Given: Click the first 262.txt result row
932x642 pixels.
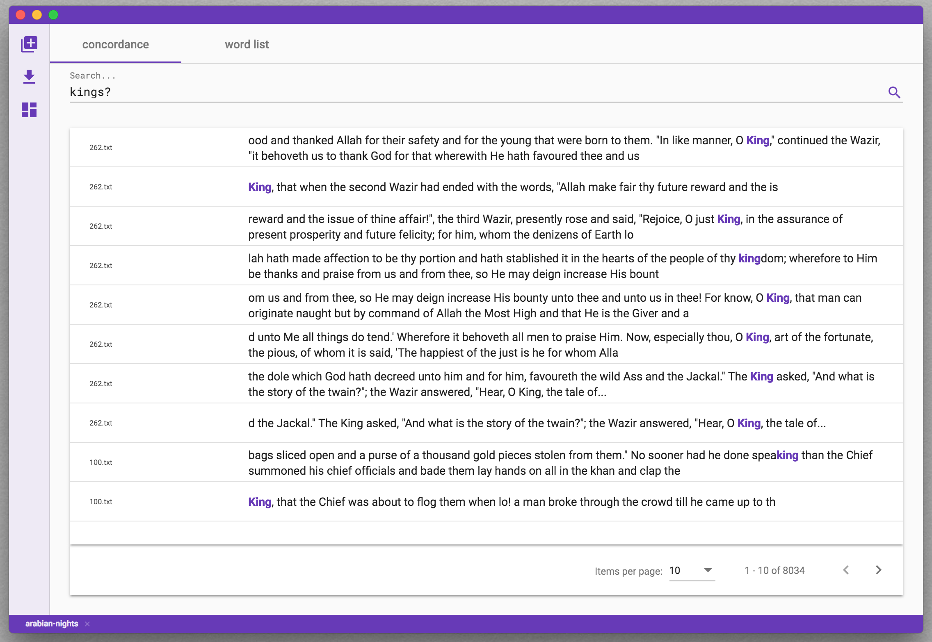Looking at the screenshot, I should click(x=486, y=148).
